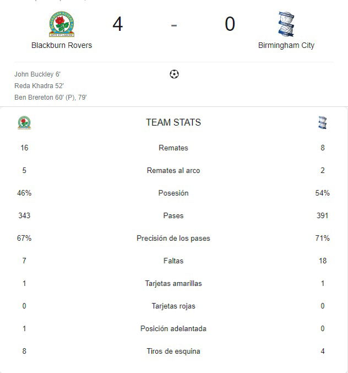The width and height of the screenshot is (348, 373).
Task: Click the Posesión stat label
Action: (x=173, y=193)
